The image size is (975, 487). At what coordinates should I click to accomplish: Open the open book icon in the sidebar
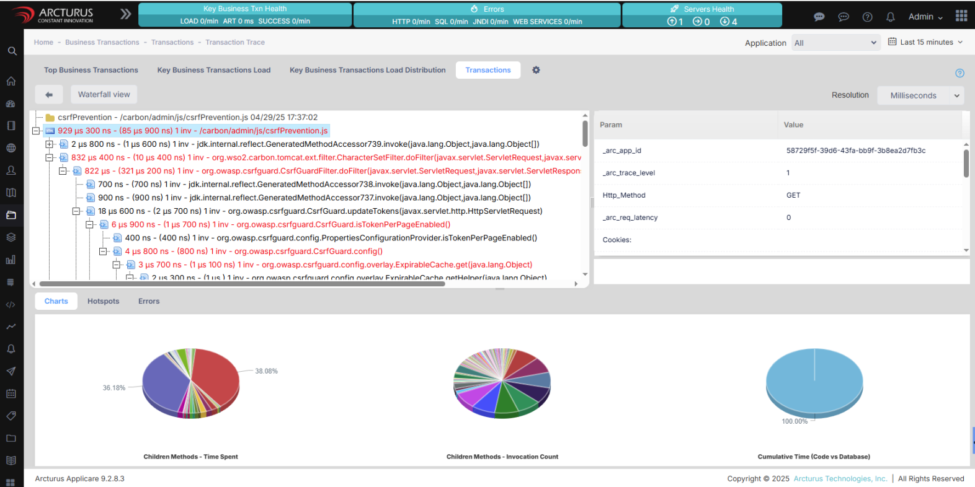(11, 460)
